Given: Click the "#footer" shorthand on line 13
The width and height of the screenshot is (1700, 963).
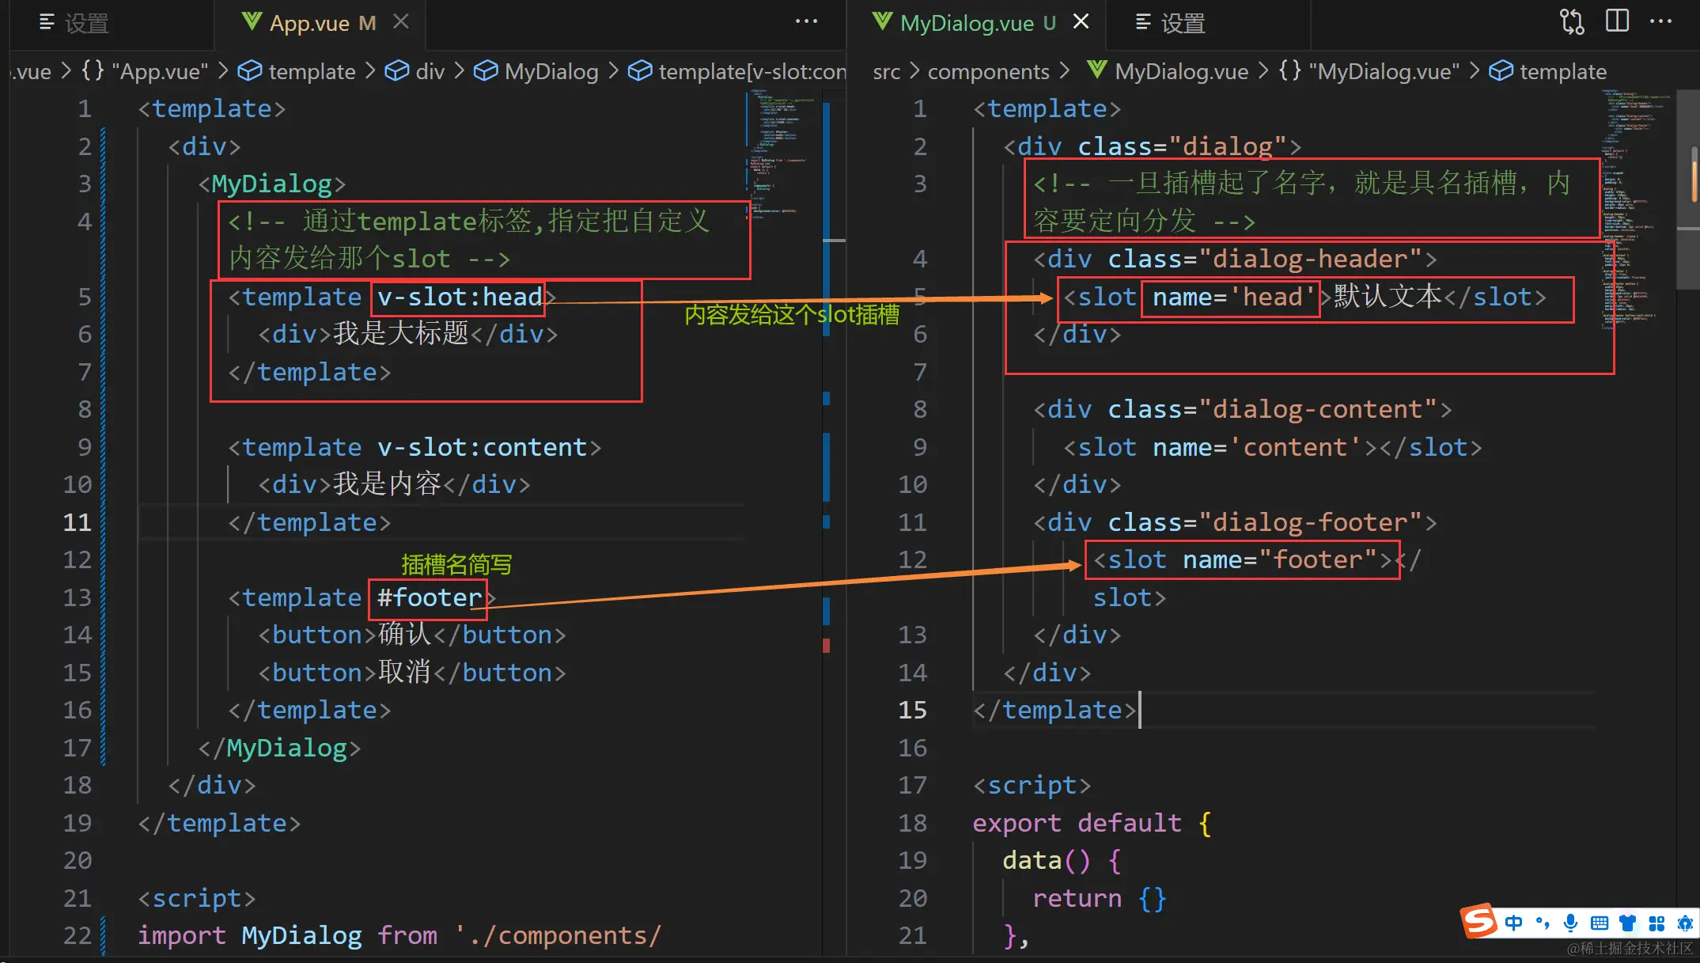Looking at the screenshot, I should (x=429, y=597).
